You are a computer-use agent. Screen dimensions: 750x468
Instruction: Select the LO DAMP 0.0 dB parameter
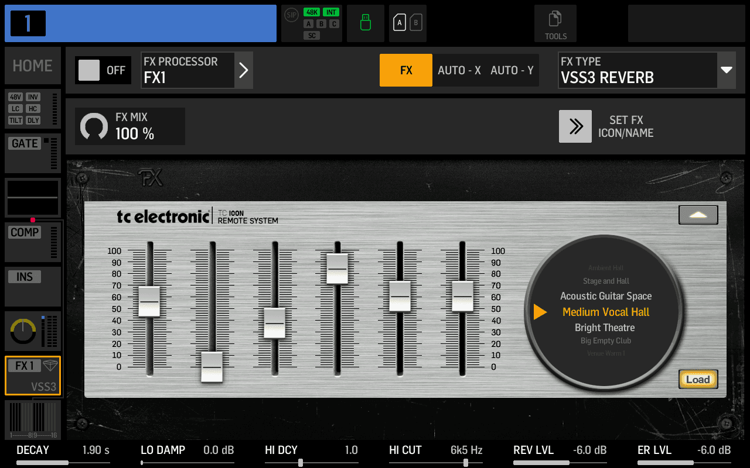coord(187,454)
